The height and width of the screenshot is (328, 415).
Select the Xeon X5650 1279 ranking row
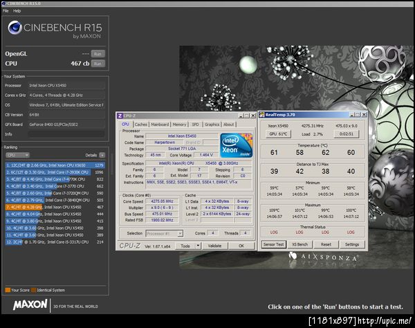tap(55, 165)
